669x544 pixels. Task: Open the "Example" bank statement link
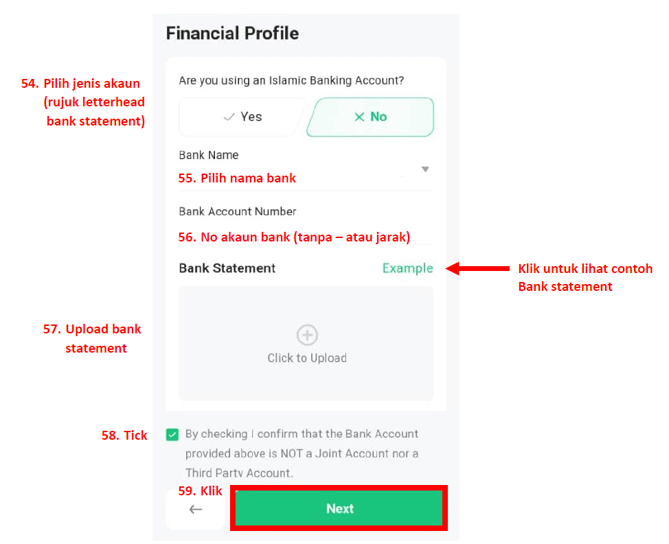[407, 268]
